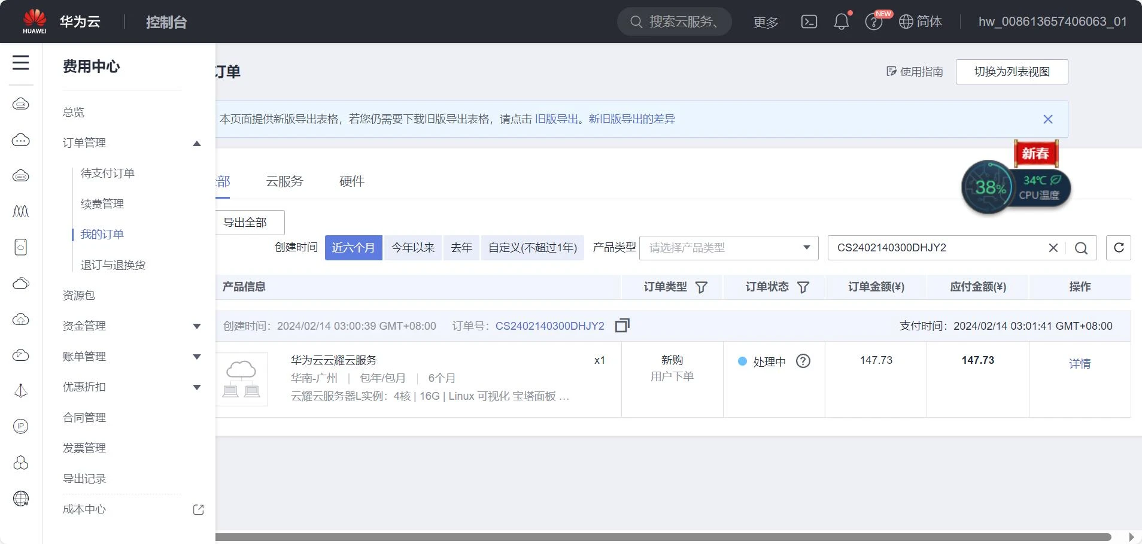Click the wave-shaped sidebar icon
Image resolution: width=1142 pixels, height=544 pixels.
tap(21, 211)
